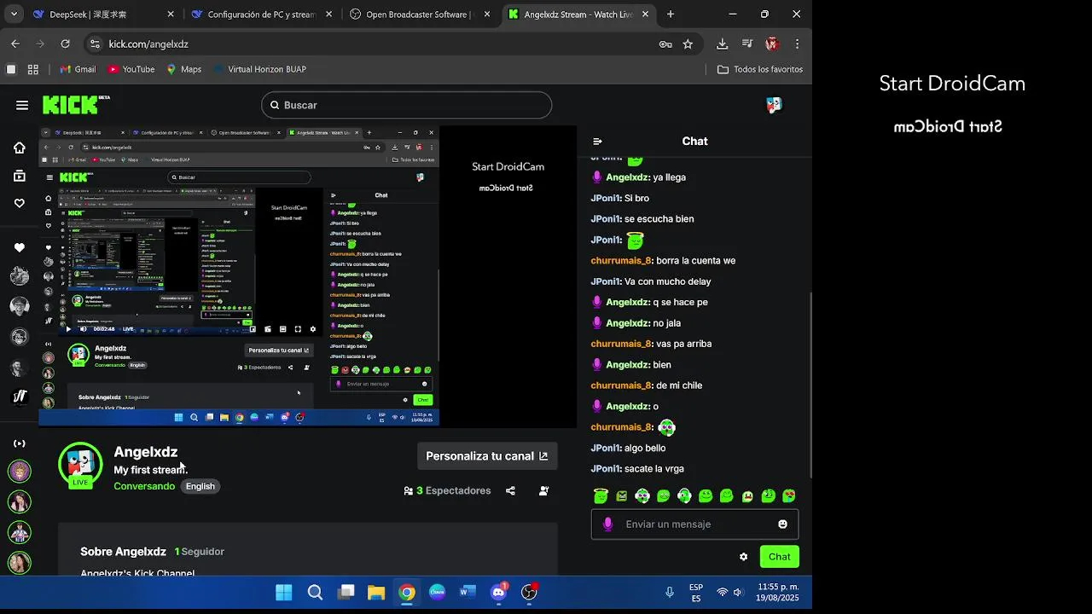Open the Maps bookmark
Viewport: 1092px width, 614px height.
183,69
